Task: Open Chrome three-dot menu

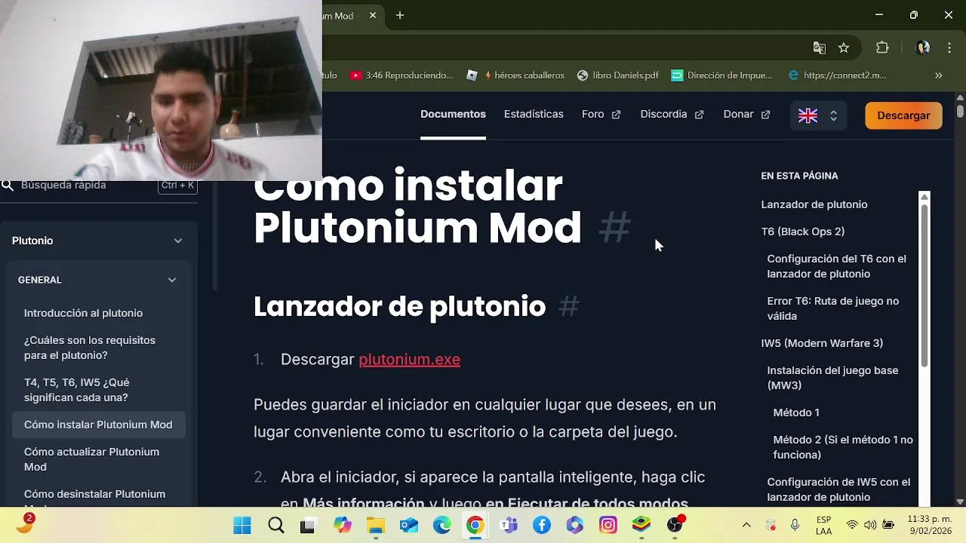Action: 948,48
